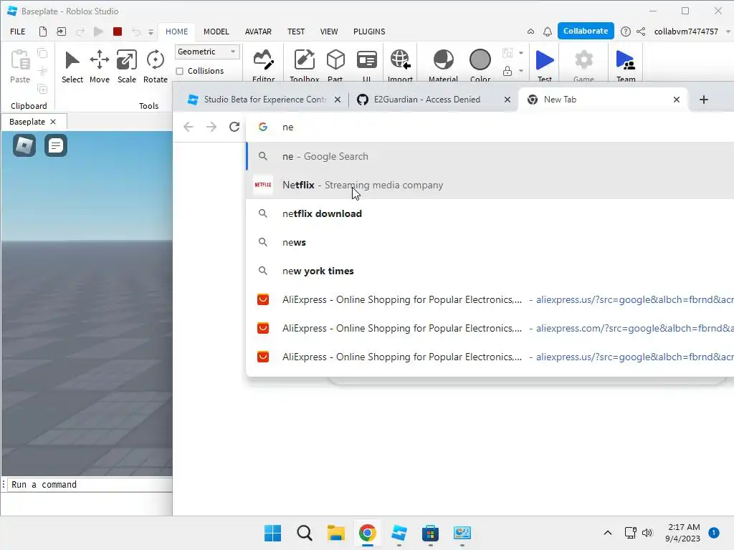Show hidden tray icons chevron
The image size is (734, 550).
click(607, 533)
